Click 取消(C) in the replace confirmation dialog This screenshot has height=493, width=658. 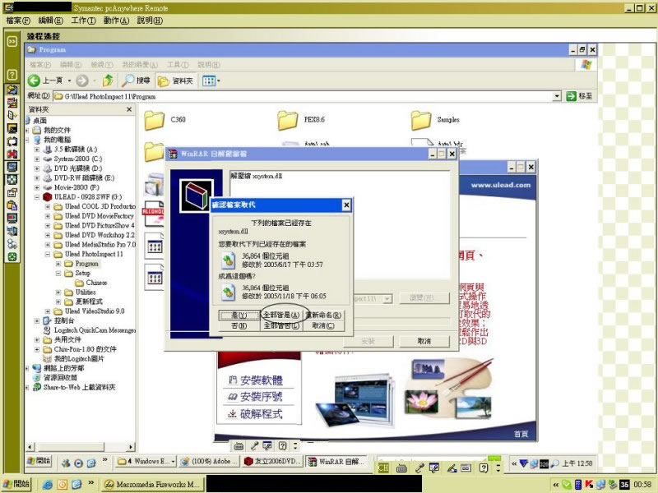(323, 325)
